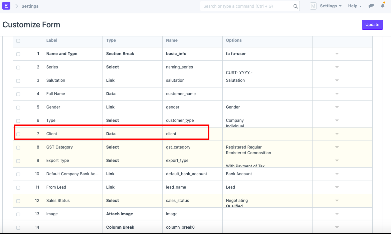391x234 pixels.
Task: Click the Full Name label cell
Action: click(x=56, y=94)
